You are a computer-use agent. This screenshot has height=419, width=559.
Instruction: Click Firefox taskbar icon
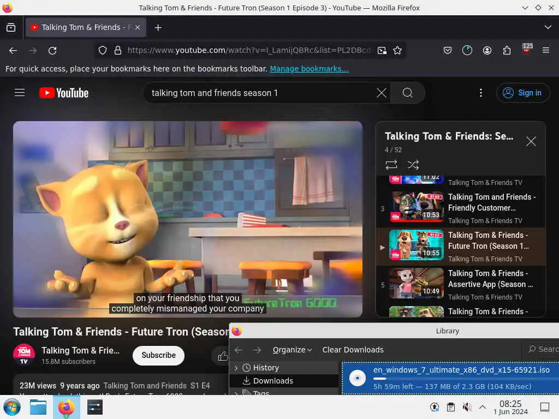tap(66, 407)
